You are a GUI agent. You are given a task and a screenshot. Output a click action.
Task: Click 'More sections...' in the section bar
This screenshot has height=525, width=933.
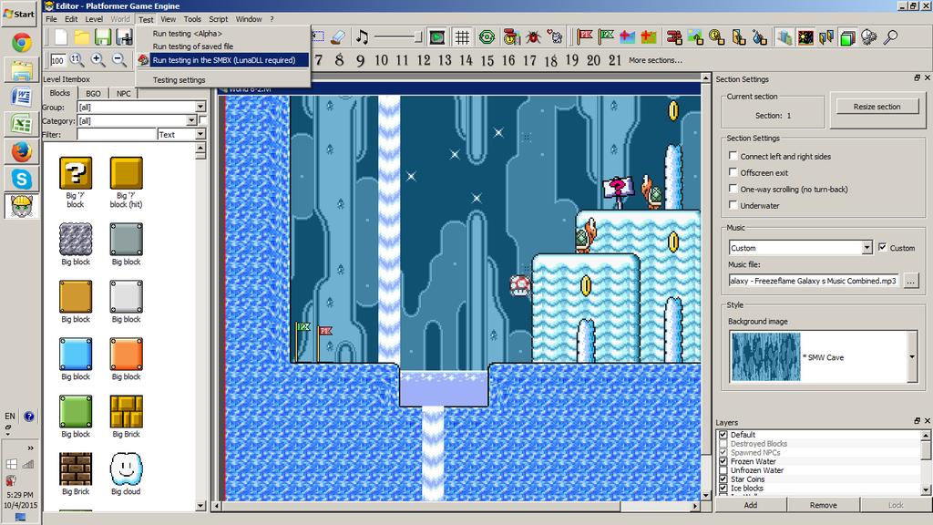point(655,60)
